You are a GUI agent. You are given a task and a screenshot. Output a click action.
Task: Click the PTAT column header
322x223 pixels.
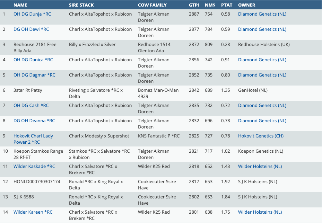[x=227, y=5]
